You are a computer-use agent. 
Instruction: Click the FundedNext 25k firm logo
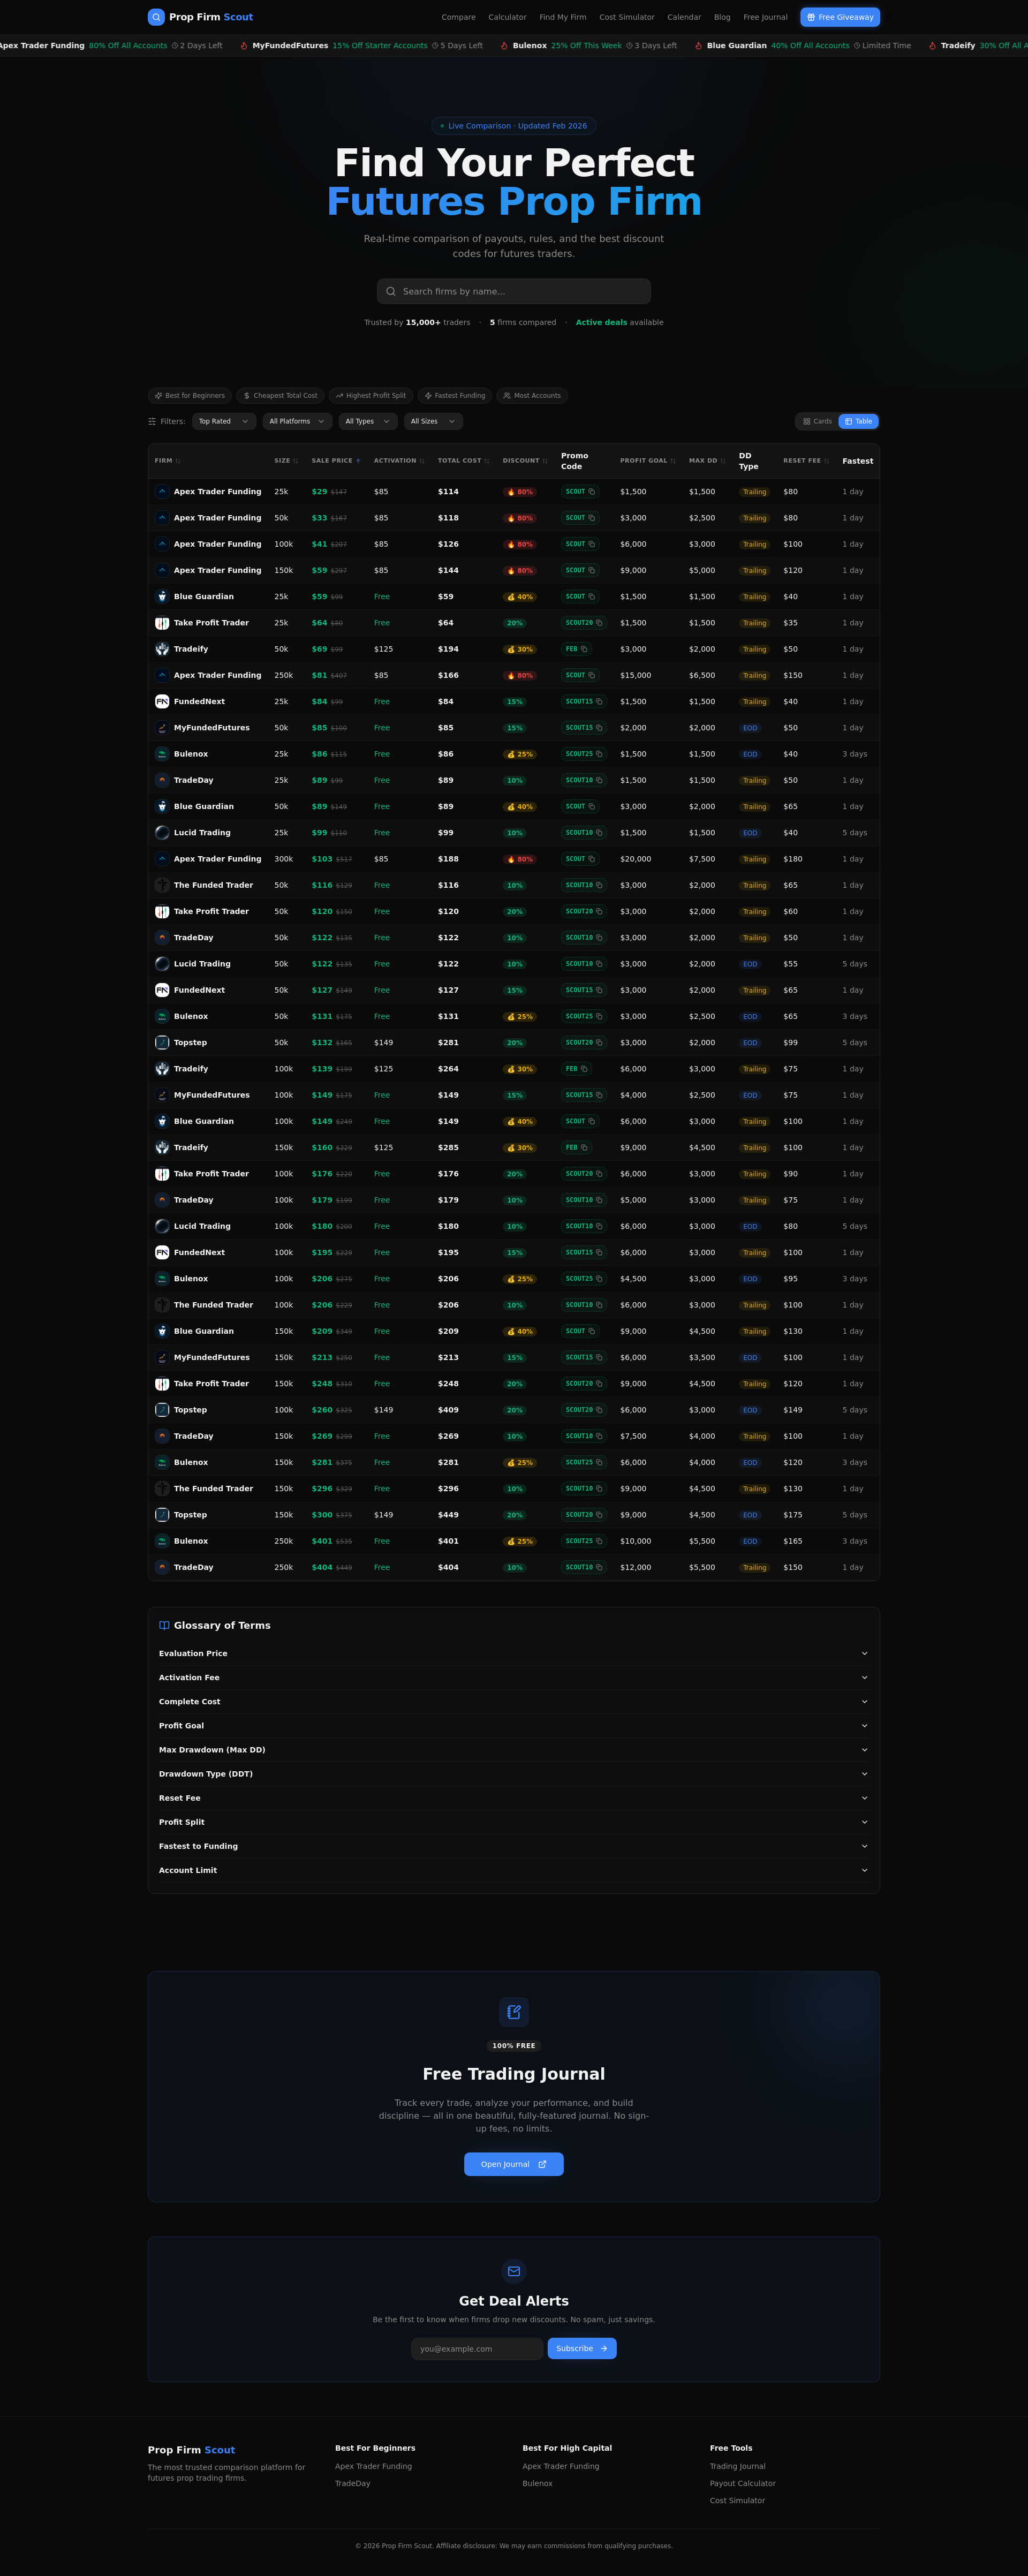162,702
